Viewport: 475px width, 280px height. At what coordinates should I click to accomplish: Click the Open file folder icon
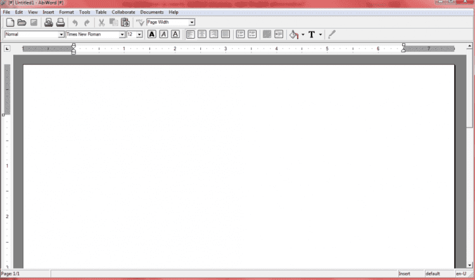pos(21,22)
